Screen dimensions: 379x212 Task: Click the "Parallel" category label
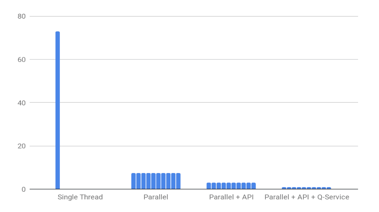tap(156, 197)
